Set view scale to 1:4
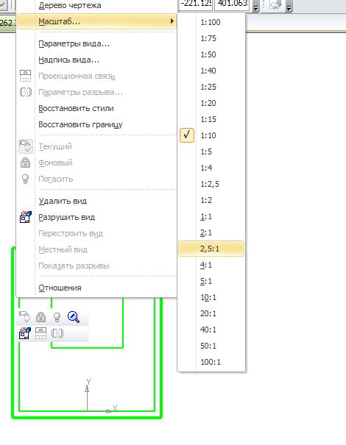The image size is (346, 445). pyautogui.click(x=211, y=168)
